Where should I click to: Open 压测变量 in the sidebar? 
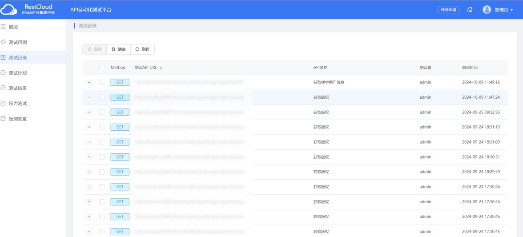pyautogui.click(x=18, y=119)
